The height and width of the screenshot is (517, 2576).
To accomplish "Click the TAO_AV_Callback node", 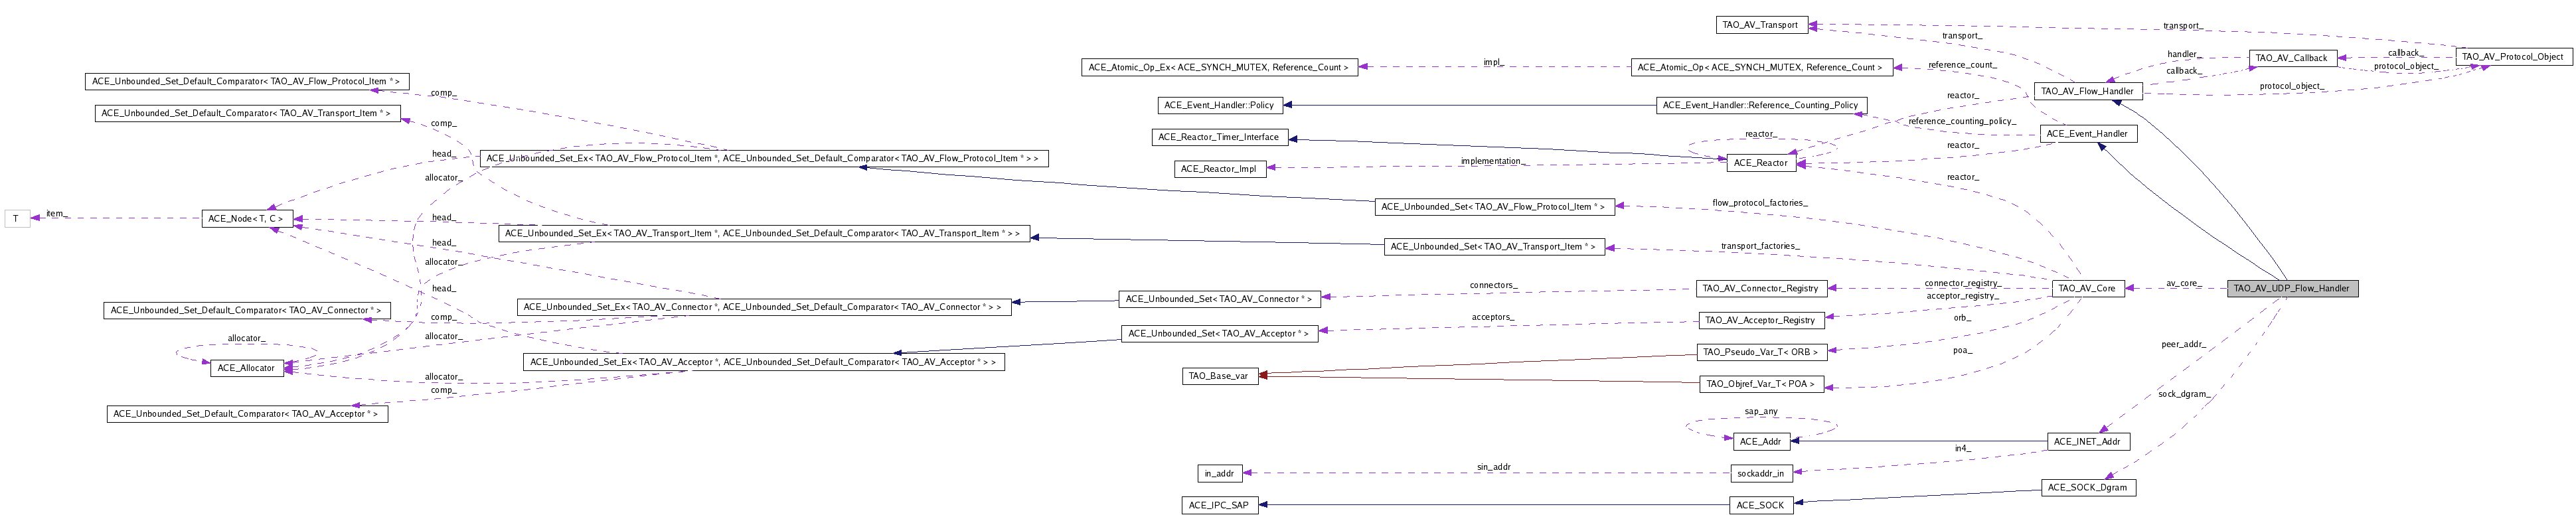I will pyautogui.click(x=2293, y=58).
